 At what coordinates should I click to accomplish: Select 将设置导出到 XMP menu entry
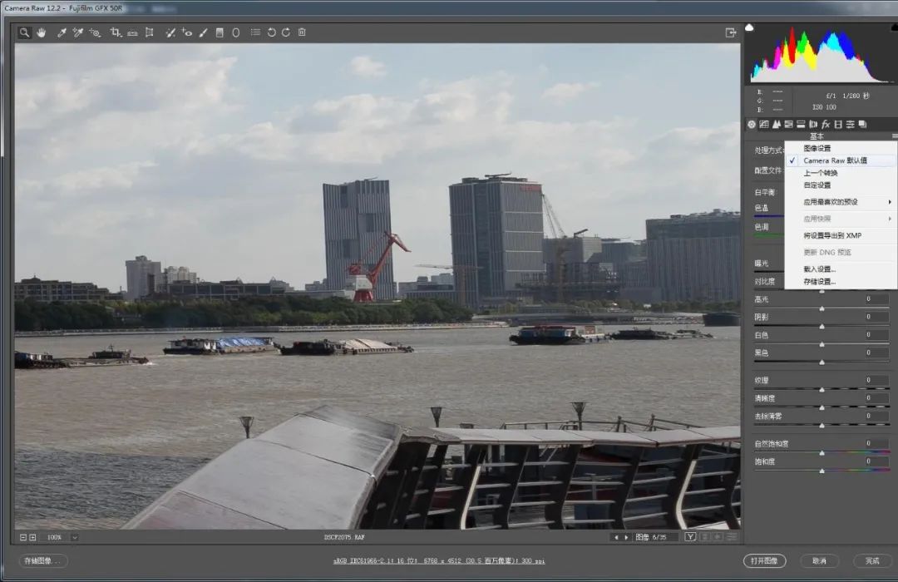pyautogui.click(x=831, y=235)
